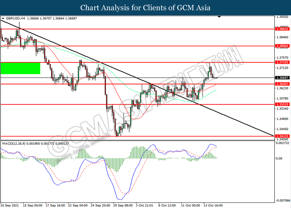
Task: Click the 22 Sep 04:00 time label
Action: [x=78, y=206]
